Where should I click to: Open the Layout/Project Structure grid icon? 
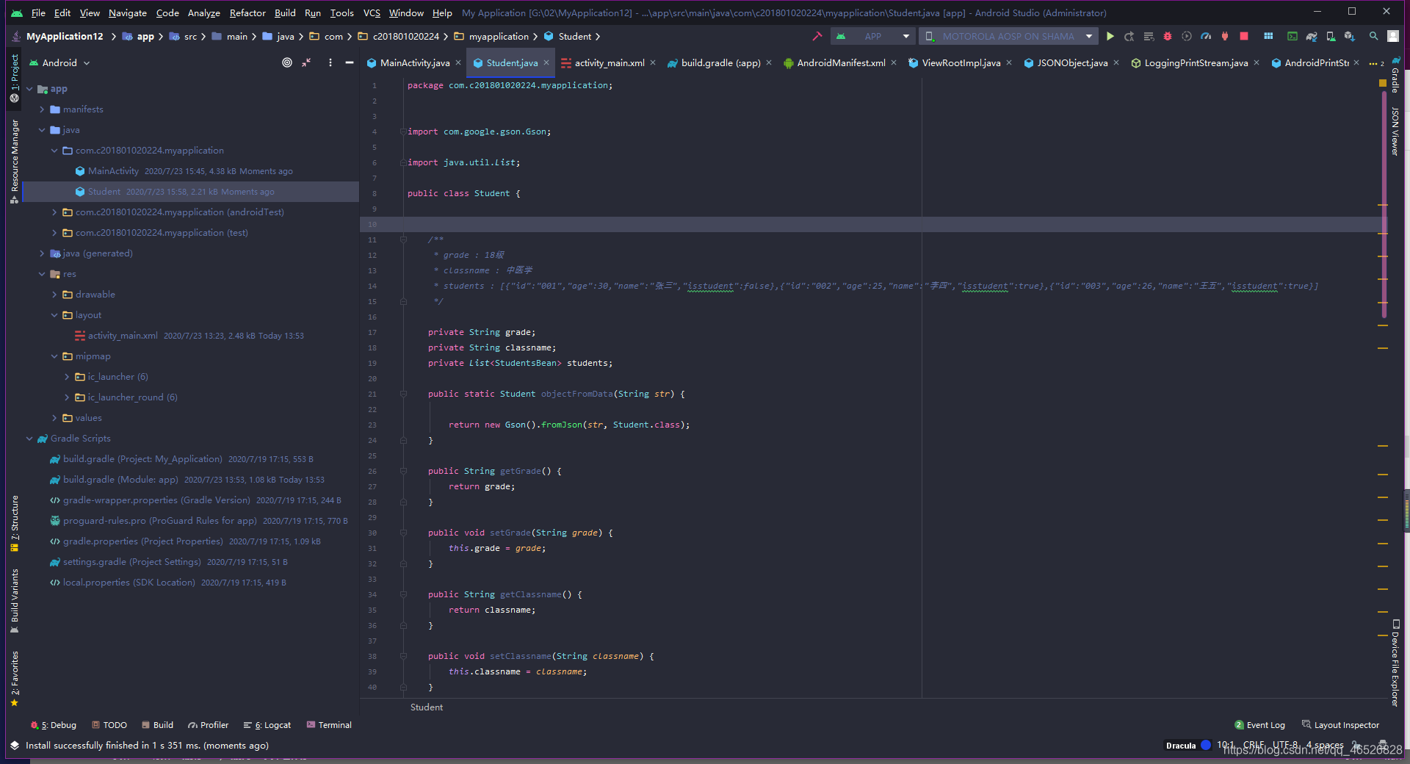pyautogui.click(x=1268, y=36)
